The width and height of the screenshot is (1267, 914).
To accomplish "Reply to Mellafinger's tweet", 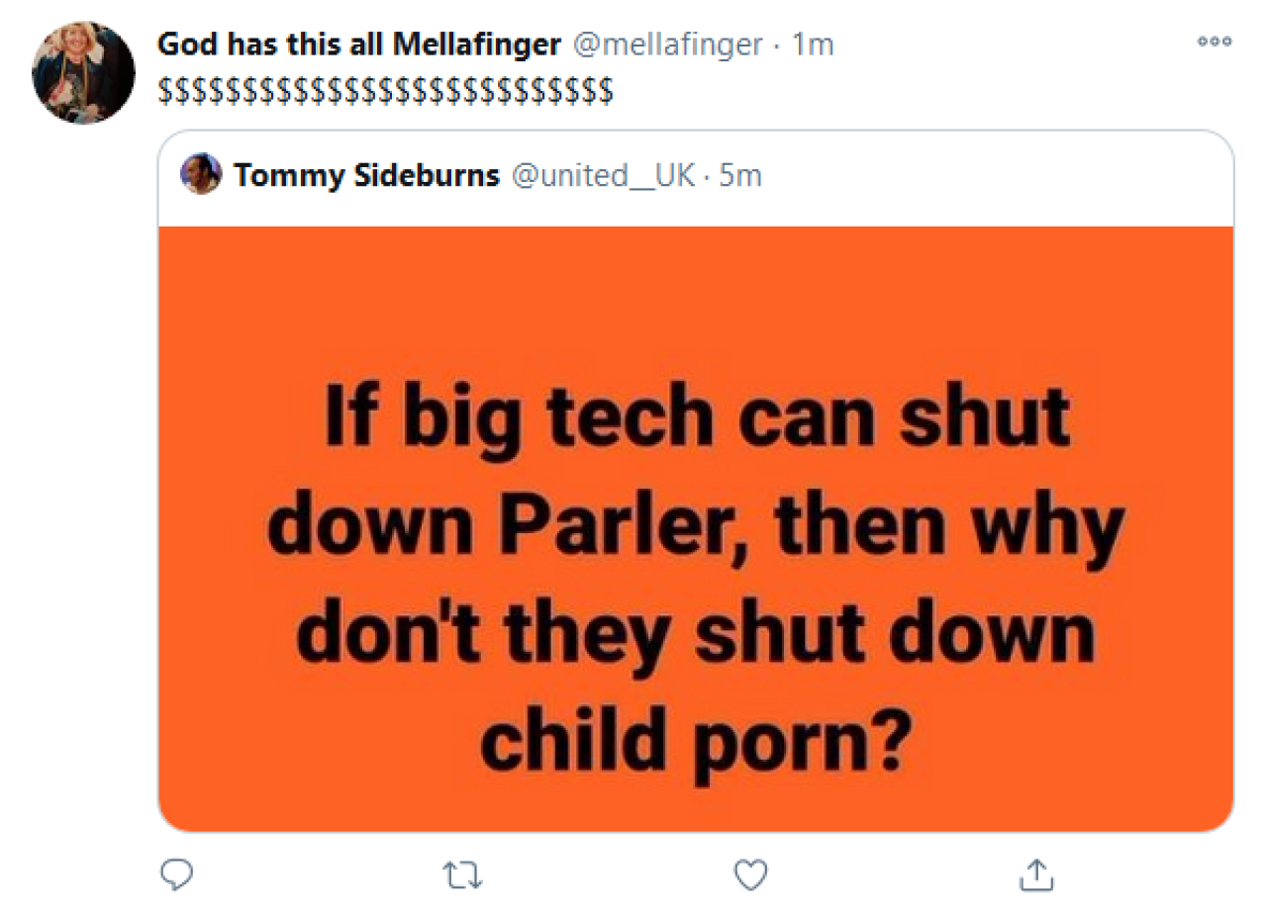I will point(175,873).
